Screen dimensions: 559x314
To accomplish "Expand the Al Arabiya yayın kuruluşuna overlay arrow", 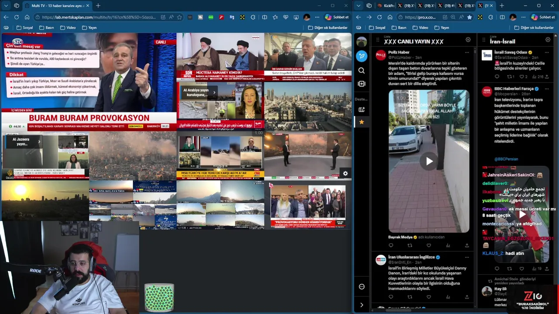I will [x=214, y=92].
